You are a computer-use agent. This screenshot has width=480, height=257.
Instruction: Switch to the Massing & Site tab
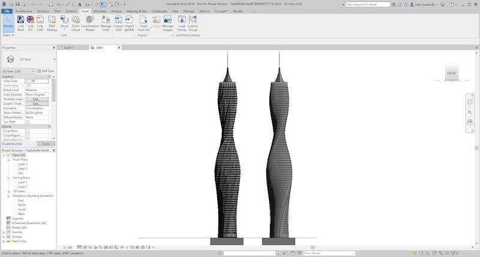coord(137,11)
